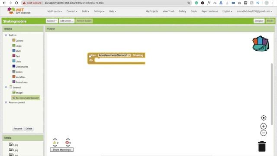
Task: Click the W extension icon
Action: (x=245, y=3)
